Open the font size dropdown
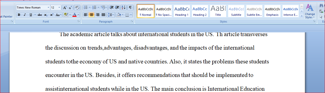Screen dimensions: 325x93 tap(59, 8)
